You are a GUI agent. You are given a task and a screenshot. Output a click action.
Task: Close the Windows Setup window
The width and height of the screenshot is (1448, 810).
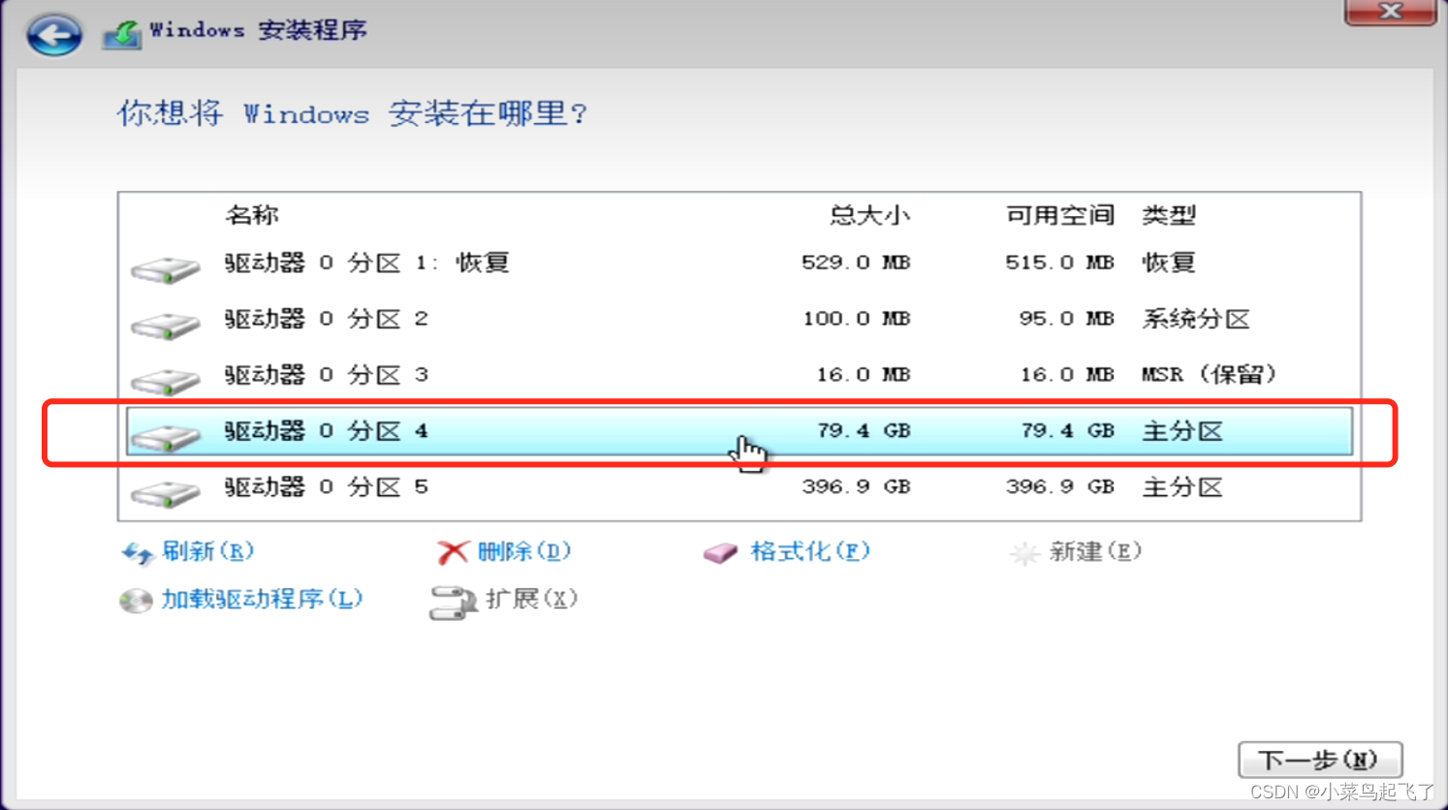tap(1390, 12)
